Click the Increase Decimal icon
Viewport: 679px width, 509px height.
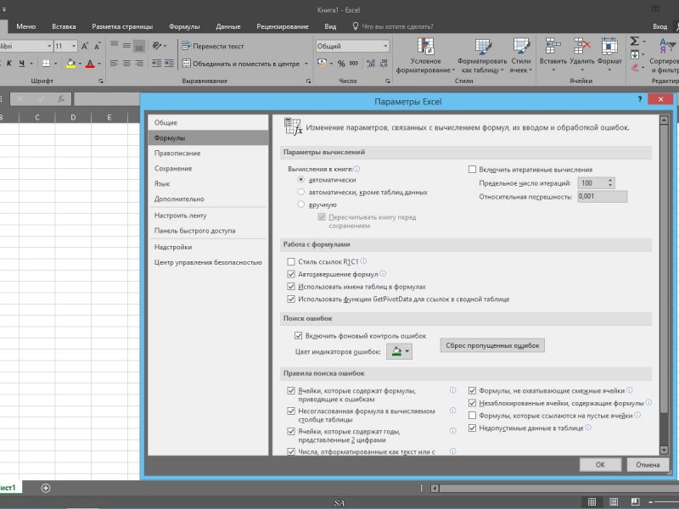[x=371, y=64]
